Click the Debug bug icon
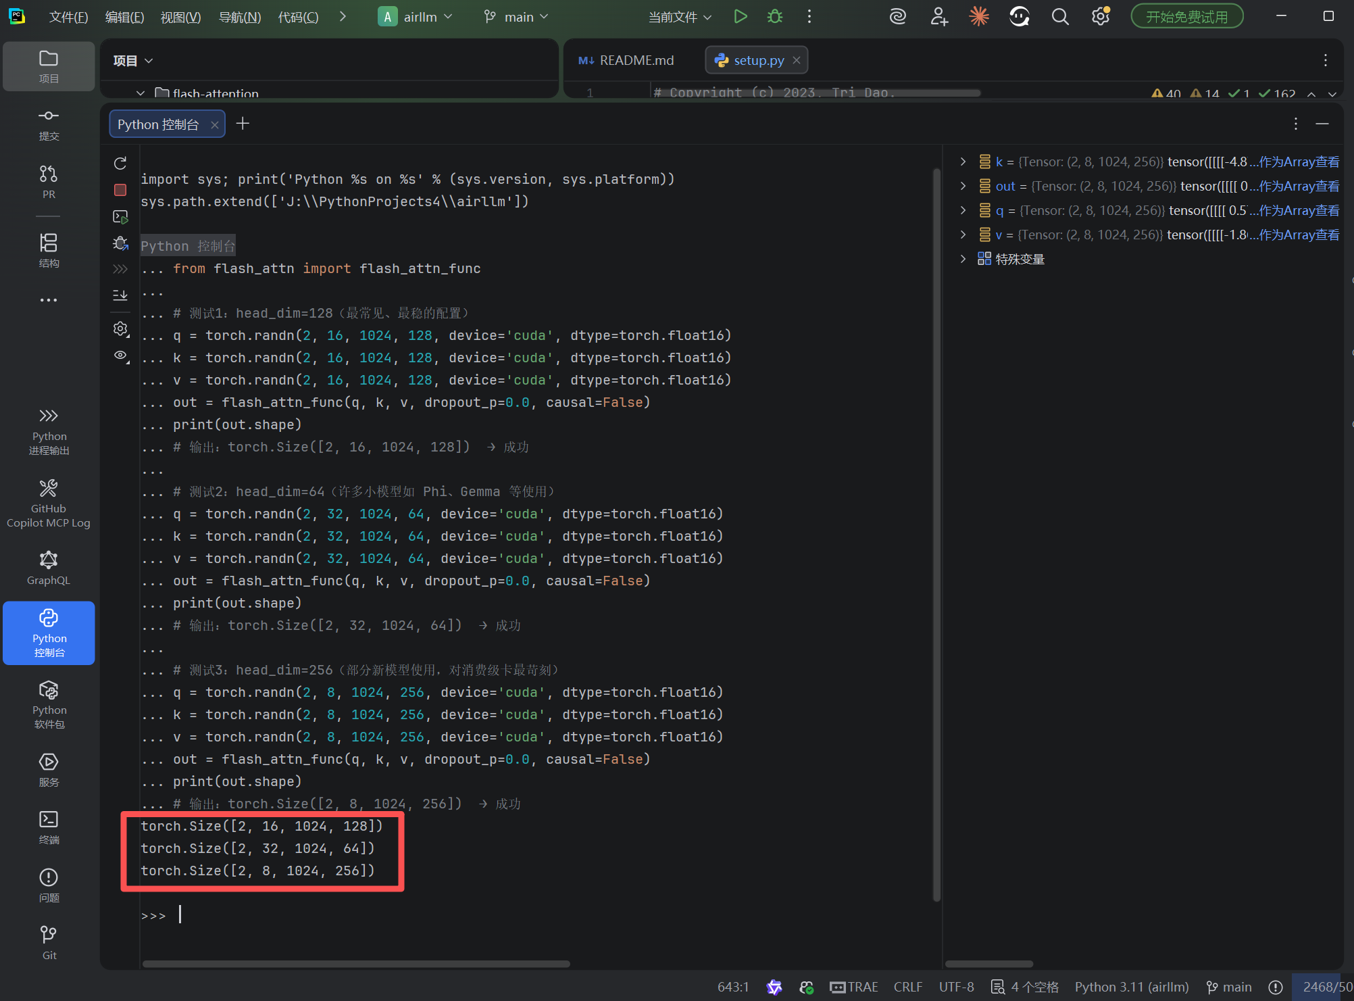This screenshot has width=1354, height=1001. click(x=774, y=17)
